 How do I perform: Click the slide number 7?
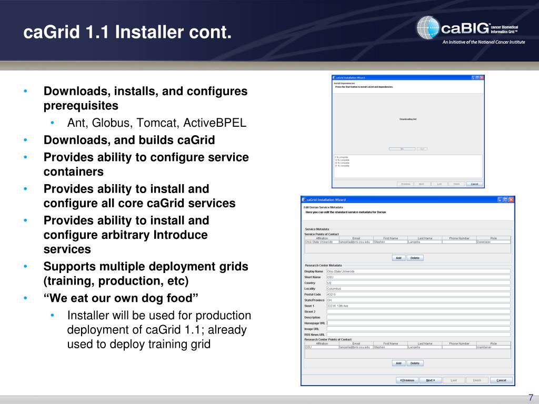(x=531, y=398)
